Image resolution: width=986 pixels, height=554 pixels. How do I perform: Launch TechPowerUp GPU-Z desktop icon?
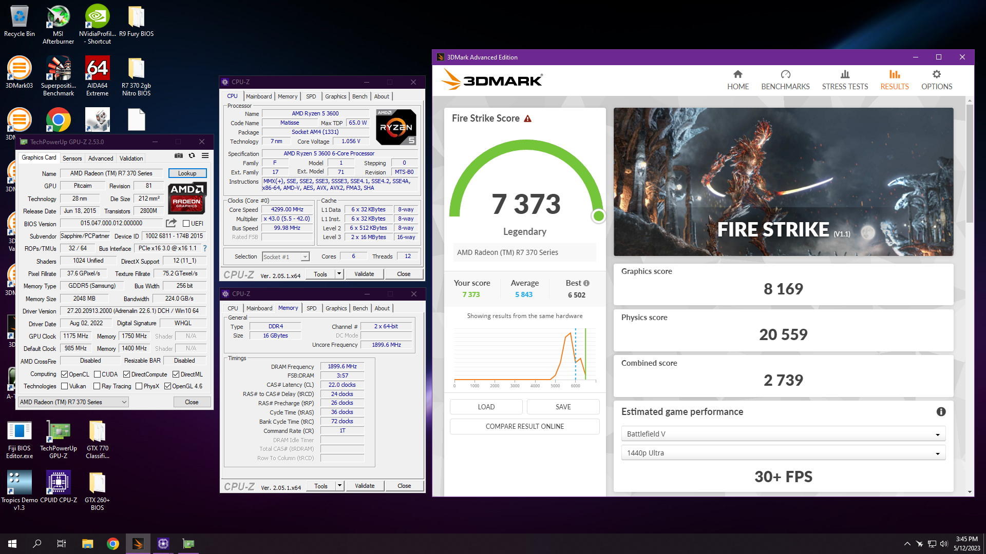(58, 439)
